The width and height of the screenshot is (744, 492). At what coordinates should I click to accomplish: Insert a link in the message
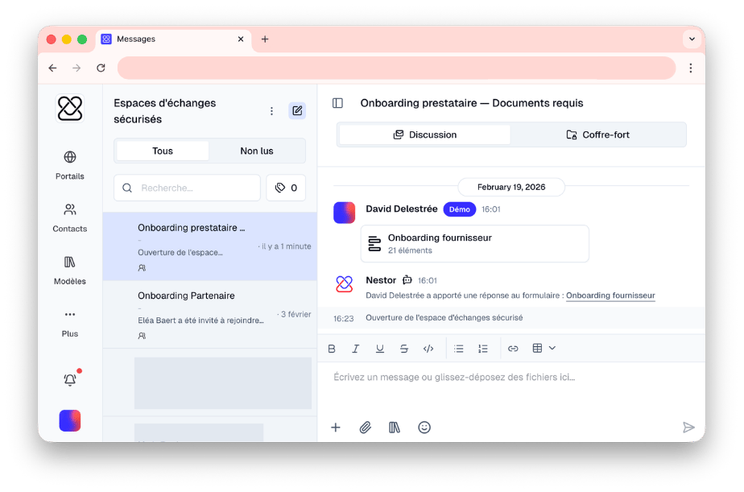[x=513, y=349]
